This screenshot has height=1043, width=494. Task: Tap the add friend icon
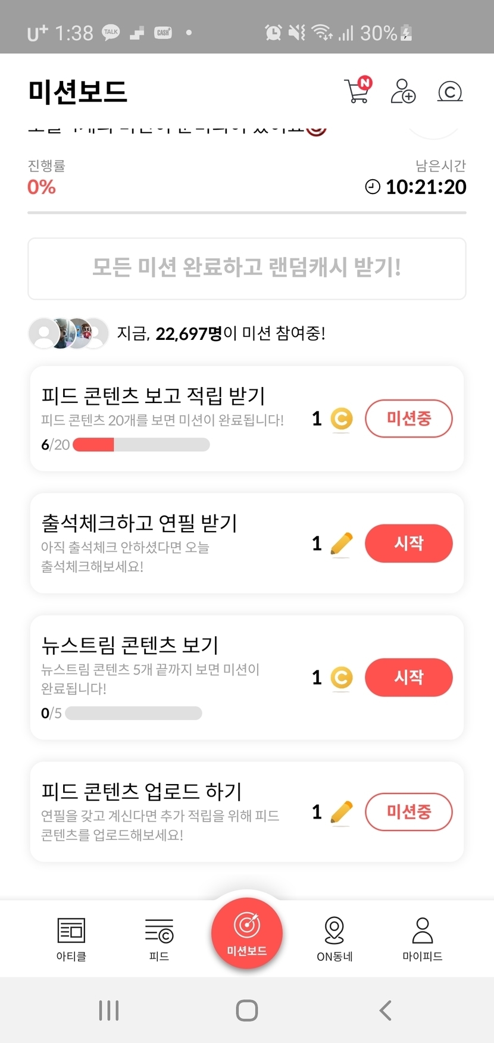pyautogui.click(x=403, y=91)
